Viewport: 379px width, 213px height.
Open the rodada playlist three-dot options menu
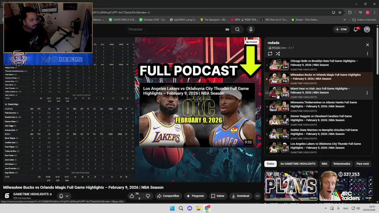click(x=367, y=54)
